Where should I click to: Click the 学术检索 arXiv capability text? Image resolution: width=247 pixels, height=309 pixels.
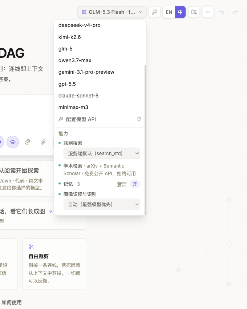(x=100, y=170)
